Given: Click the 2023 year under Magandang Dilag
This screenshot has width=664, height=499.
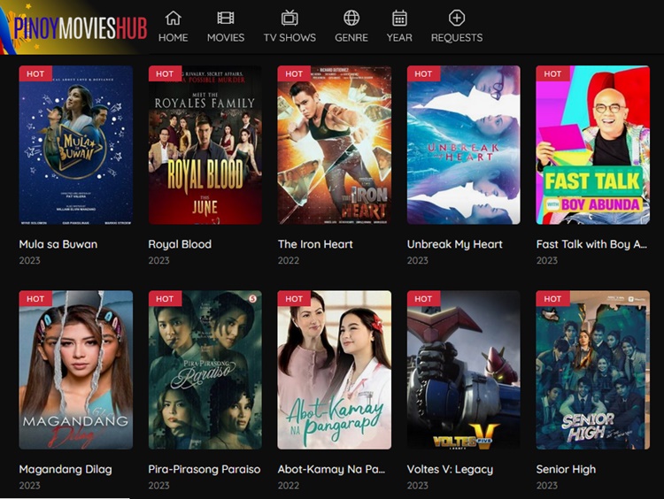Looking at the screenshot, I should 29,486.
